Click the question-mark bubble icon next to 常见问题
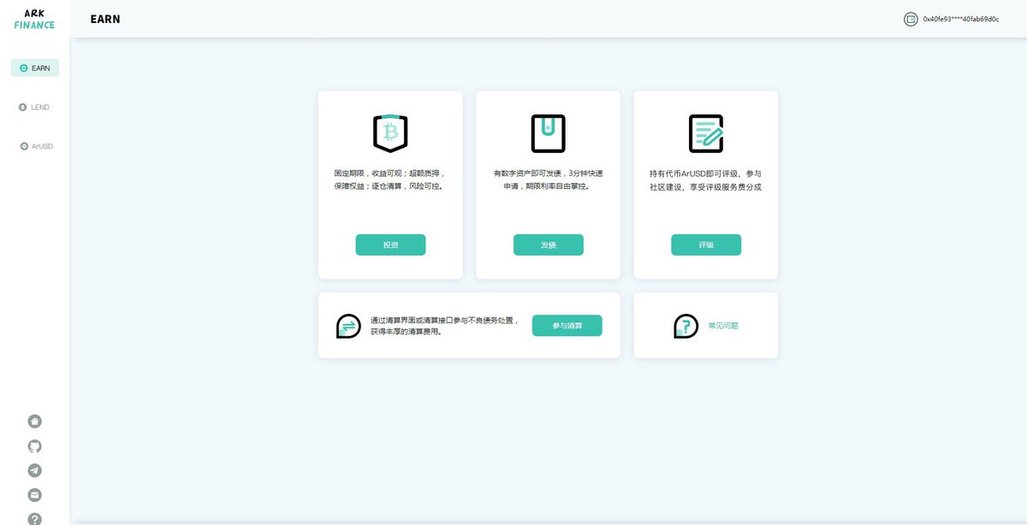The image size is (1027, 525). pyautogui.click(x=685, y=325)
